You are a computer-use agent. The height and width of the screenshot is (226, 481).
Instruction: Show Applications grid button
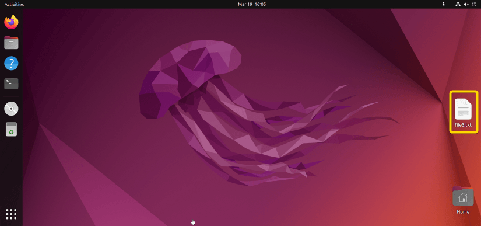[11, 214]
